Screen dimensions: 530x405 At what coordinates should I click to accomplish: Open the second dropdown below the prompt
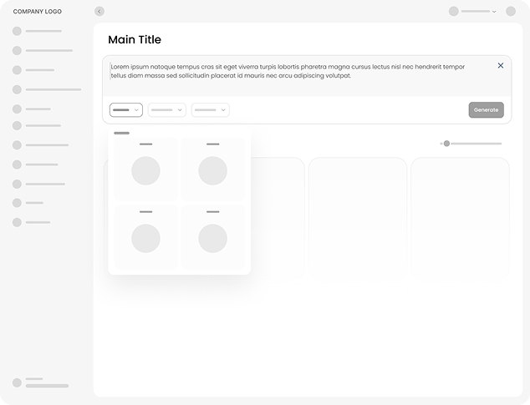pos(167,109)
